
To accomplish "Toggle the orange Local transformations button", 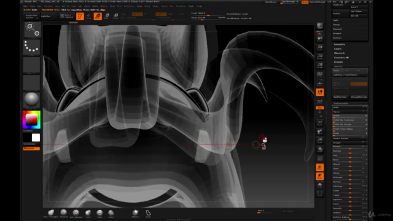I will point(320,92).
